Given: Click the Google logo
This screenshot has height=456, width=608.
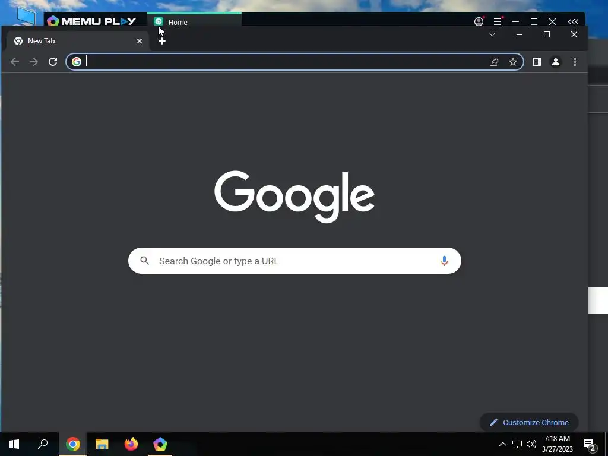Looking at the screenshot, I should [x=294, y=197].
